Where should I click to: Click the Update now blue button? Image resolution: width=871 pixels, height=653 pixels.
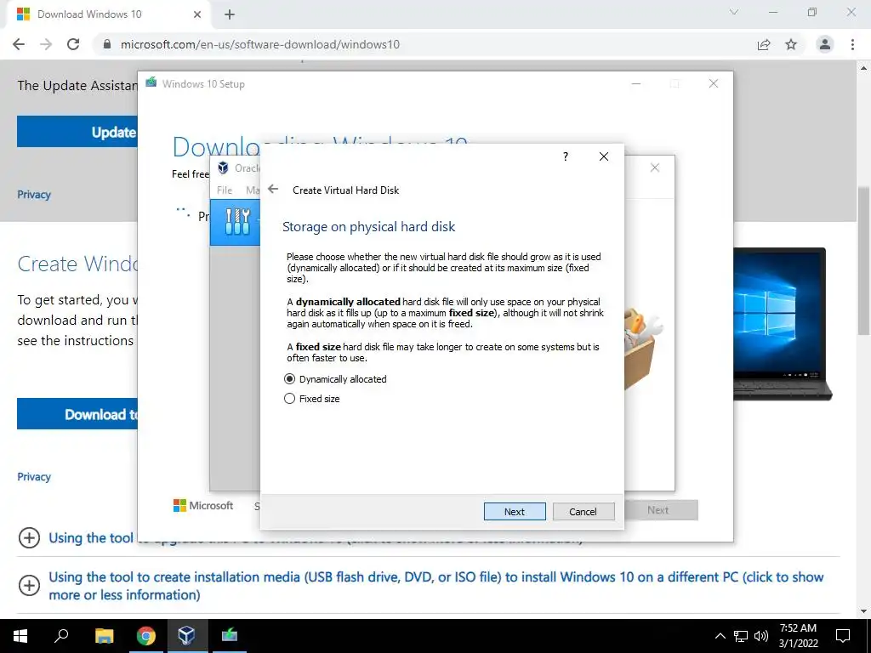click(77, 132)
